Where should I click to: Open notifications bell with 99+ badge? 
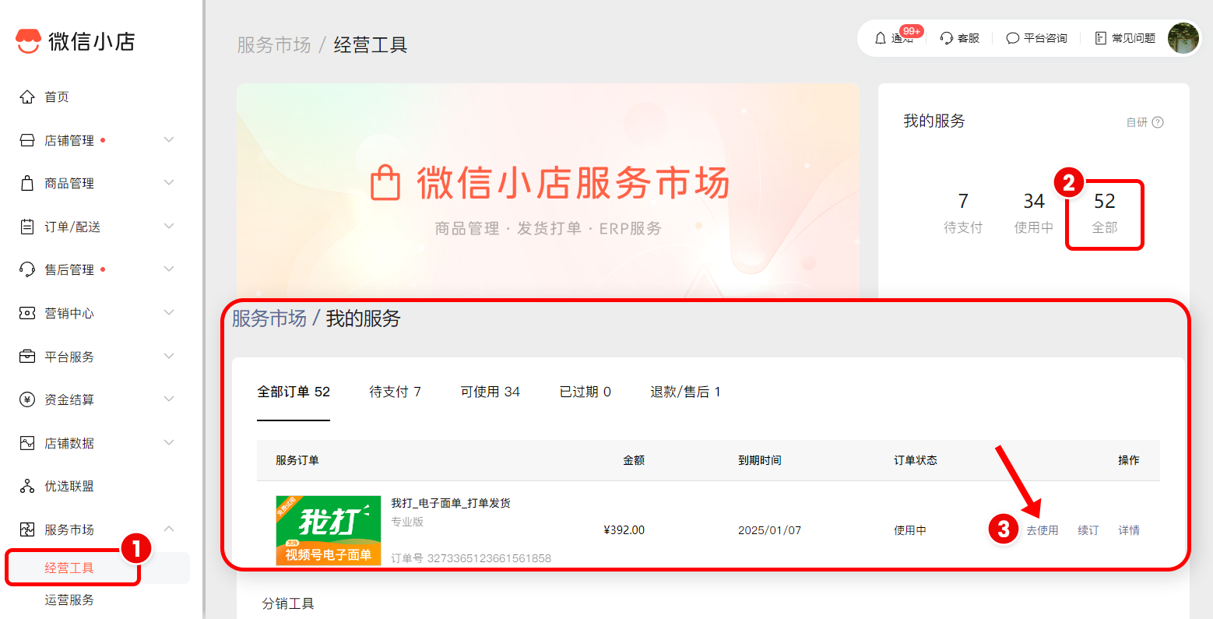881,38
